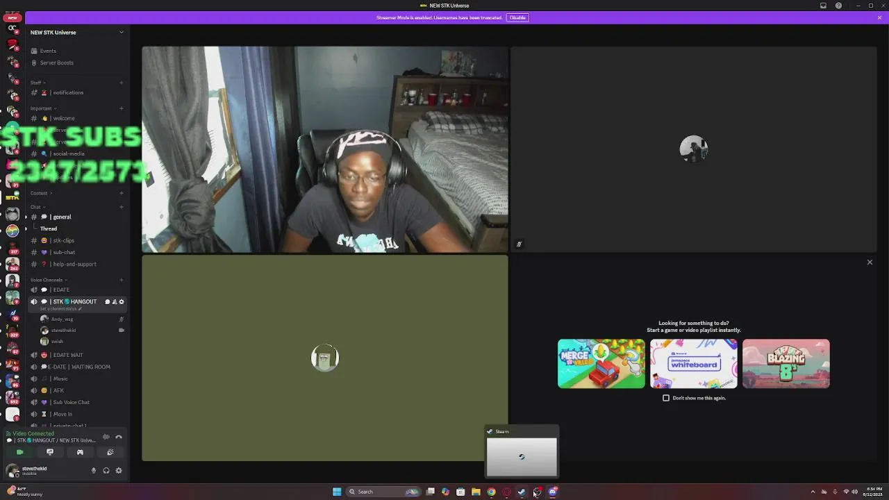Screen dimensions: 889x500
Task: Create a channel in the Staff category
Action: [x=122, y=83]
